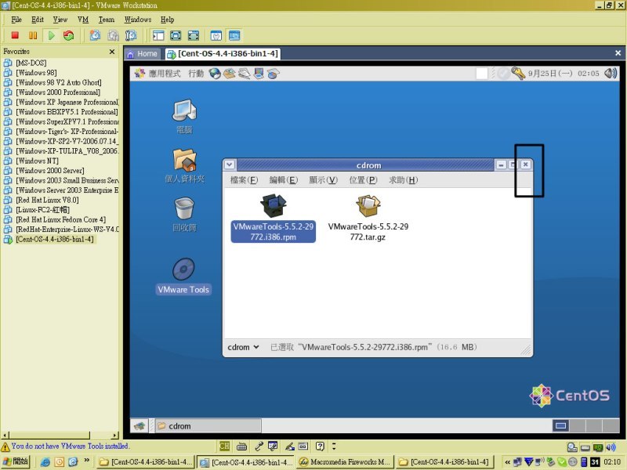Click the Reset virtual machine toolbar icon

point(69,35)
